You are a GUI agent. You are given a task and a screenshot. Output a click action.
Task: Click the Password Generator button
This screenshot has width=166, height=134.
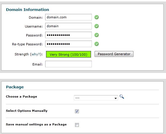tap(114, 54)
